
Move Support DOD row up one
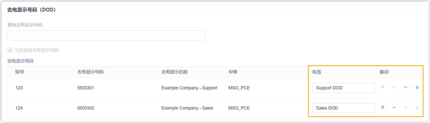(394, 87)
